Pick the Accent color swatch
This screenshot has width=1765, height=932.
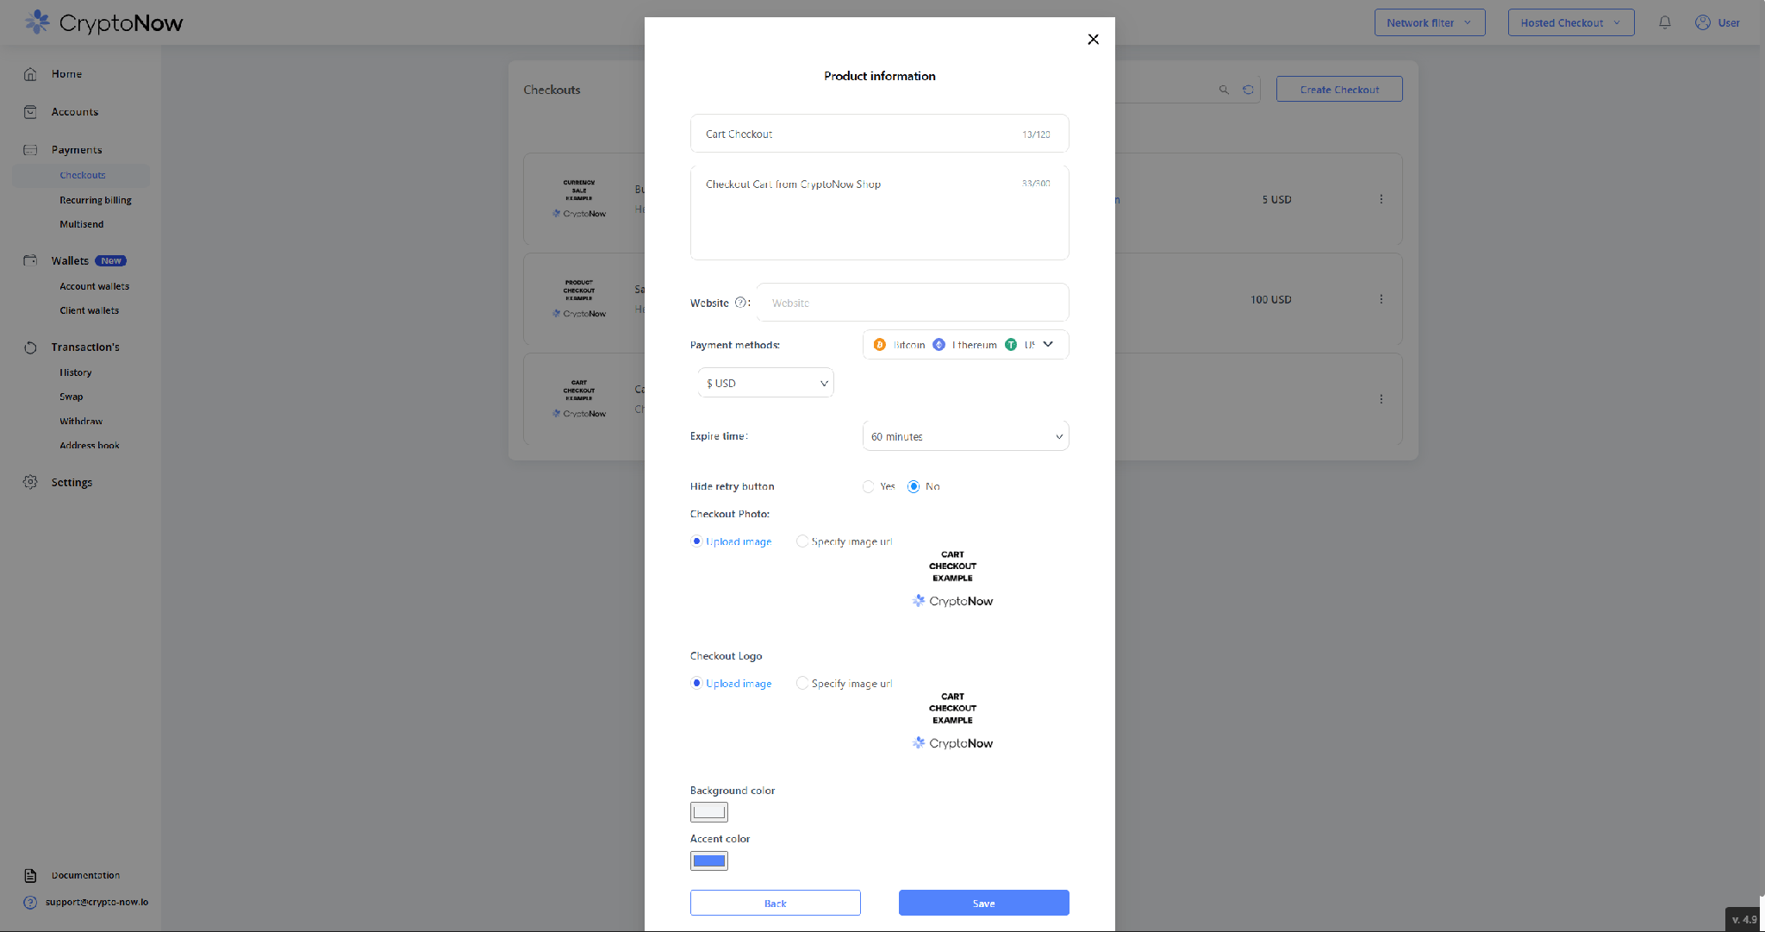pos(708,860)
